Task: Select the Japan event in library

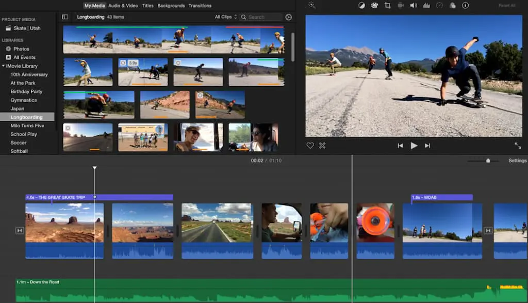Action: tap(18, 108)
